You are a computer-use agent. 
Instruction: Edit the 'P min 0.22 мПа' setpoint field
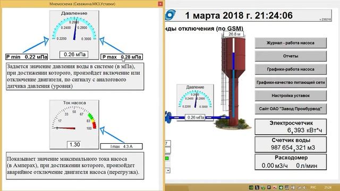pyautogui.click(x=27, y=57)
